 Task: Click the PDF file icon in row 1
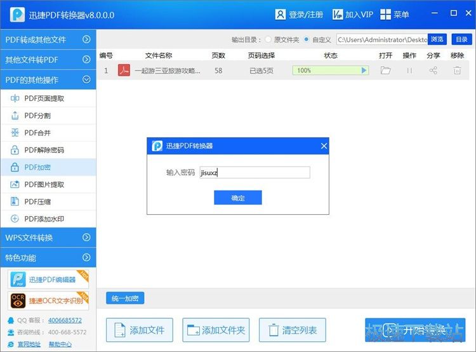124,71
